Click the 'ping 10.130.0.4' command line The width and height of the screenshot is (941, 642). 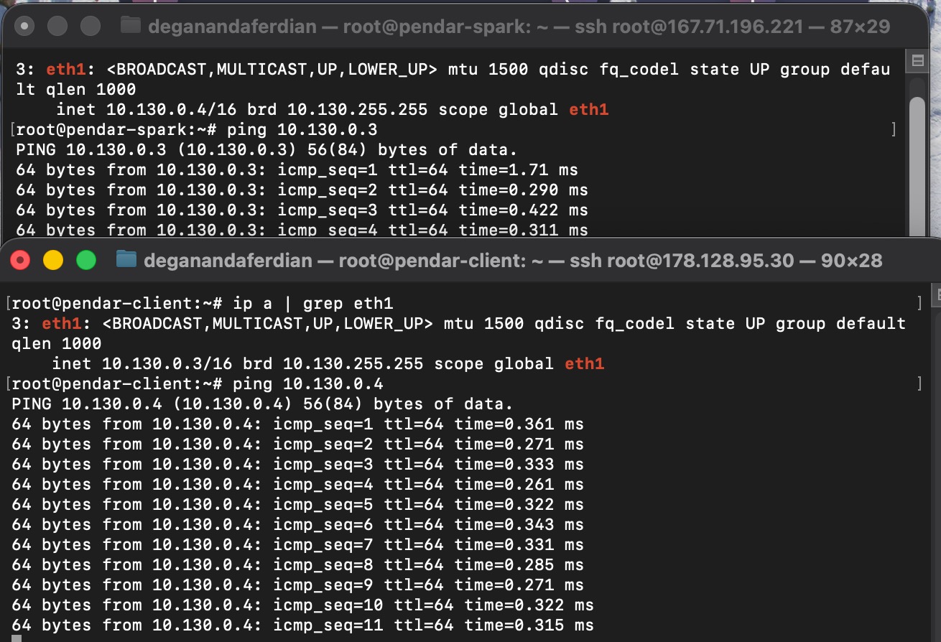click(308, 383)
